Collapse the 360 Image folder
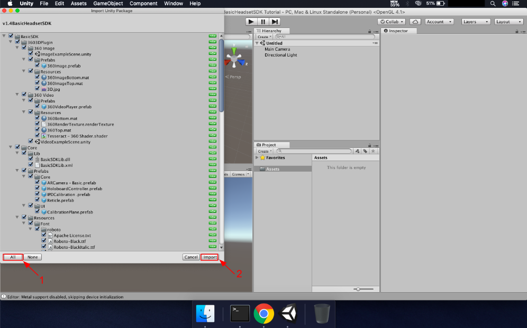 click(x=17, y=48)
